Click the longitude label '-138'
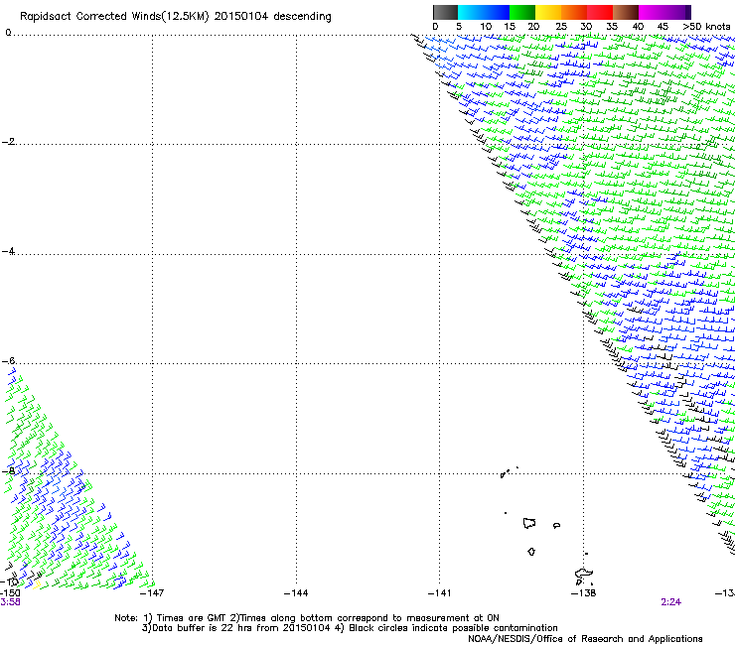Image resolution: width=735 pixels, height=645 pixels. tap(583, 593)
